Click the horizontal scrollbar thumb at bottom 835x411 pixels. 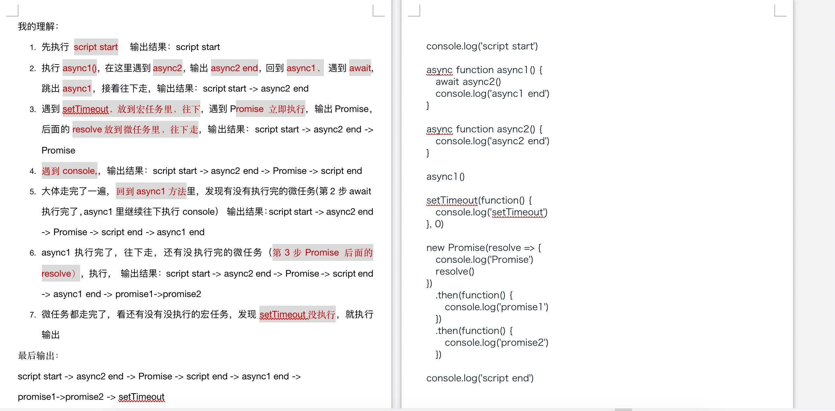[x=623, y=409]
